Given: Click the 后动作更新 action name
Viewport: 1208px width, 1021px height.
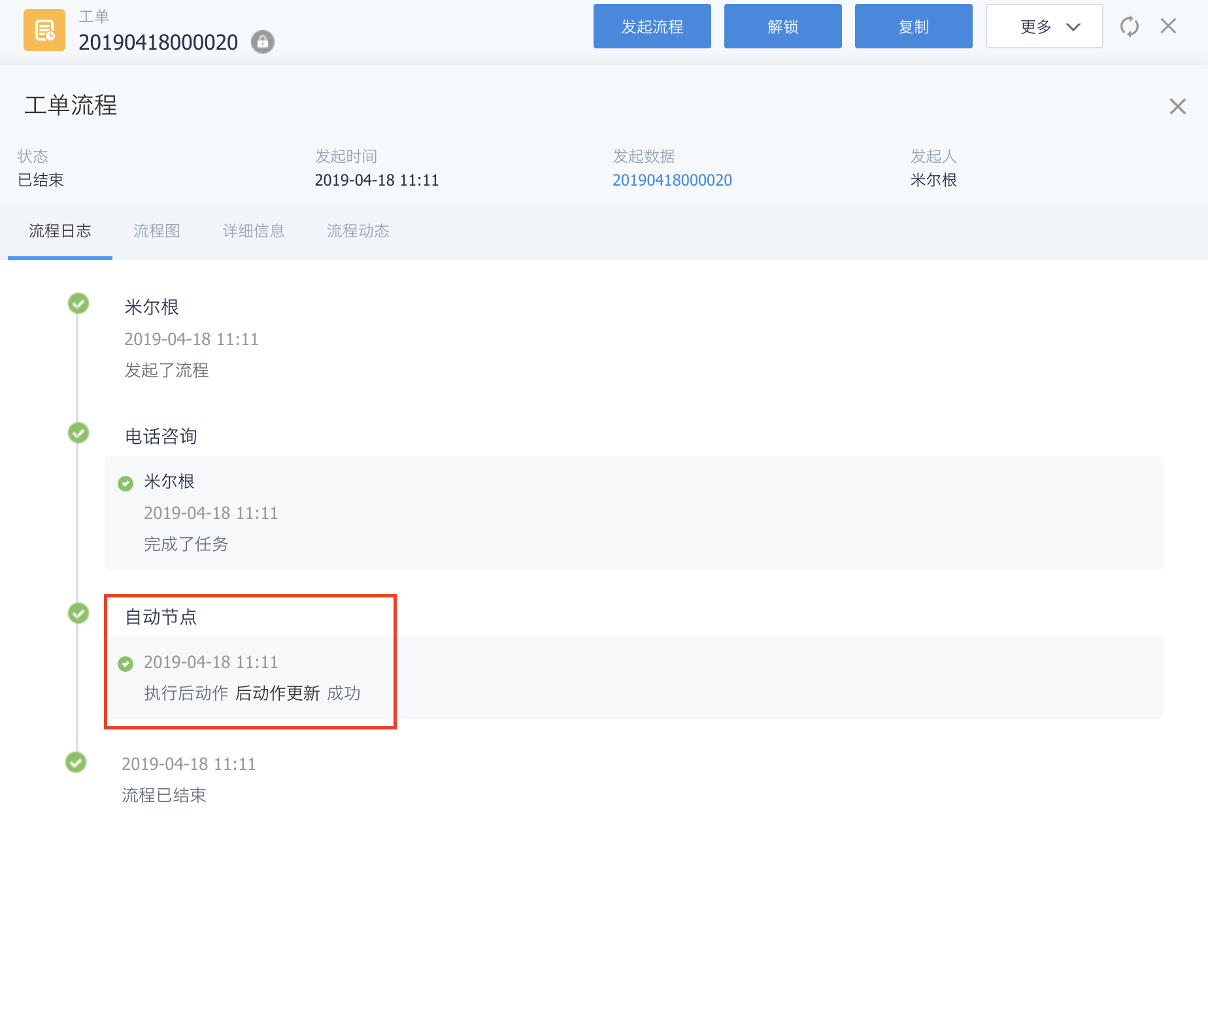Looking at the screenshot, I should tap(277, 693).
